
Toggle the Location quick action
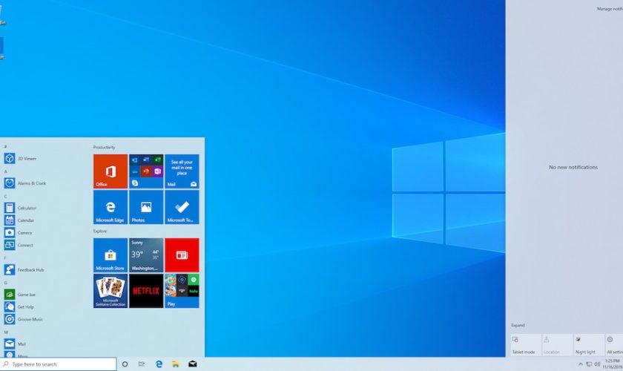557,344
